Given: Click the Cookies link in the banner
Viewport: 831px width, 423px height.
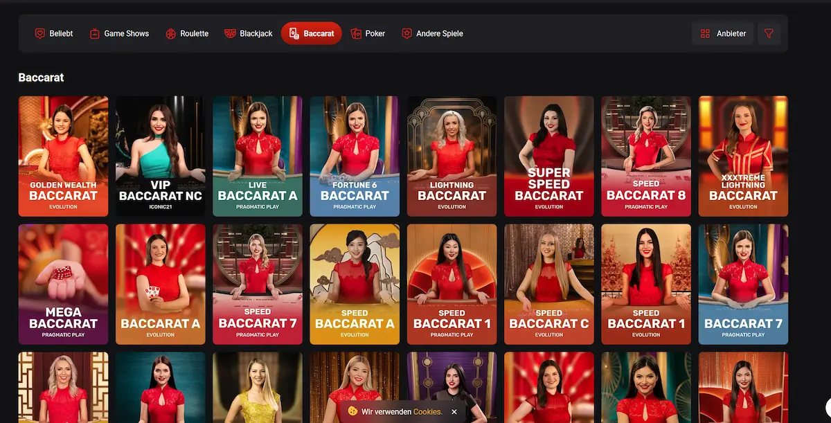Looking at the screenshot, I should click(x=428, y=411).
